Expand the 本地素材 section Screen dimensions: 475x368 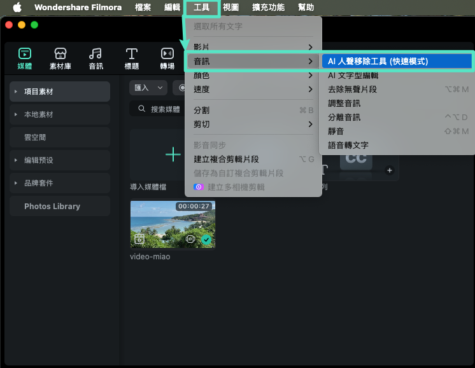(x=16, y=114)
